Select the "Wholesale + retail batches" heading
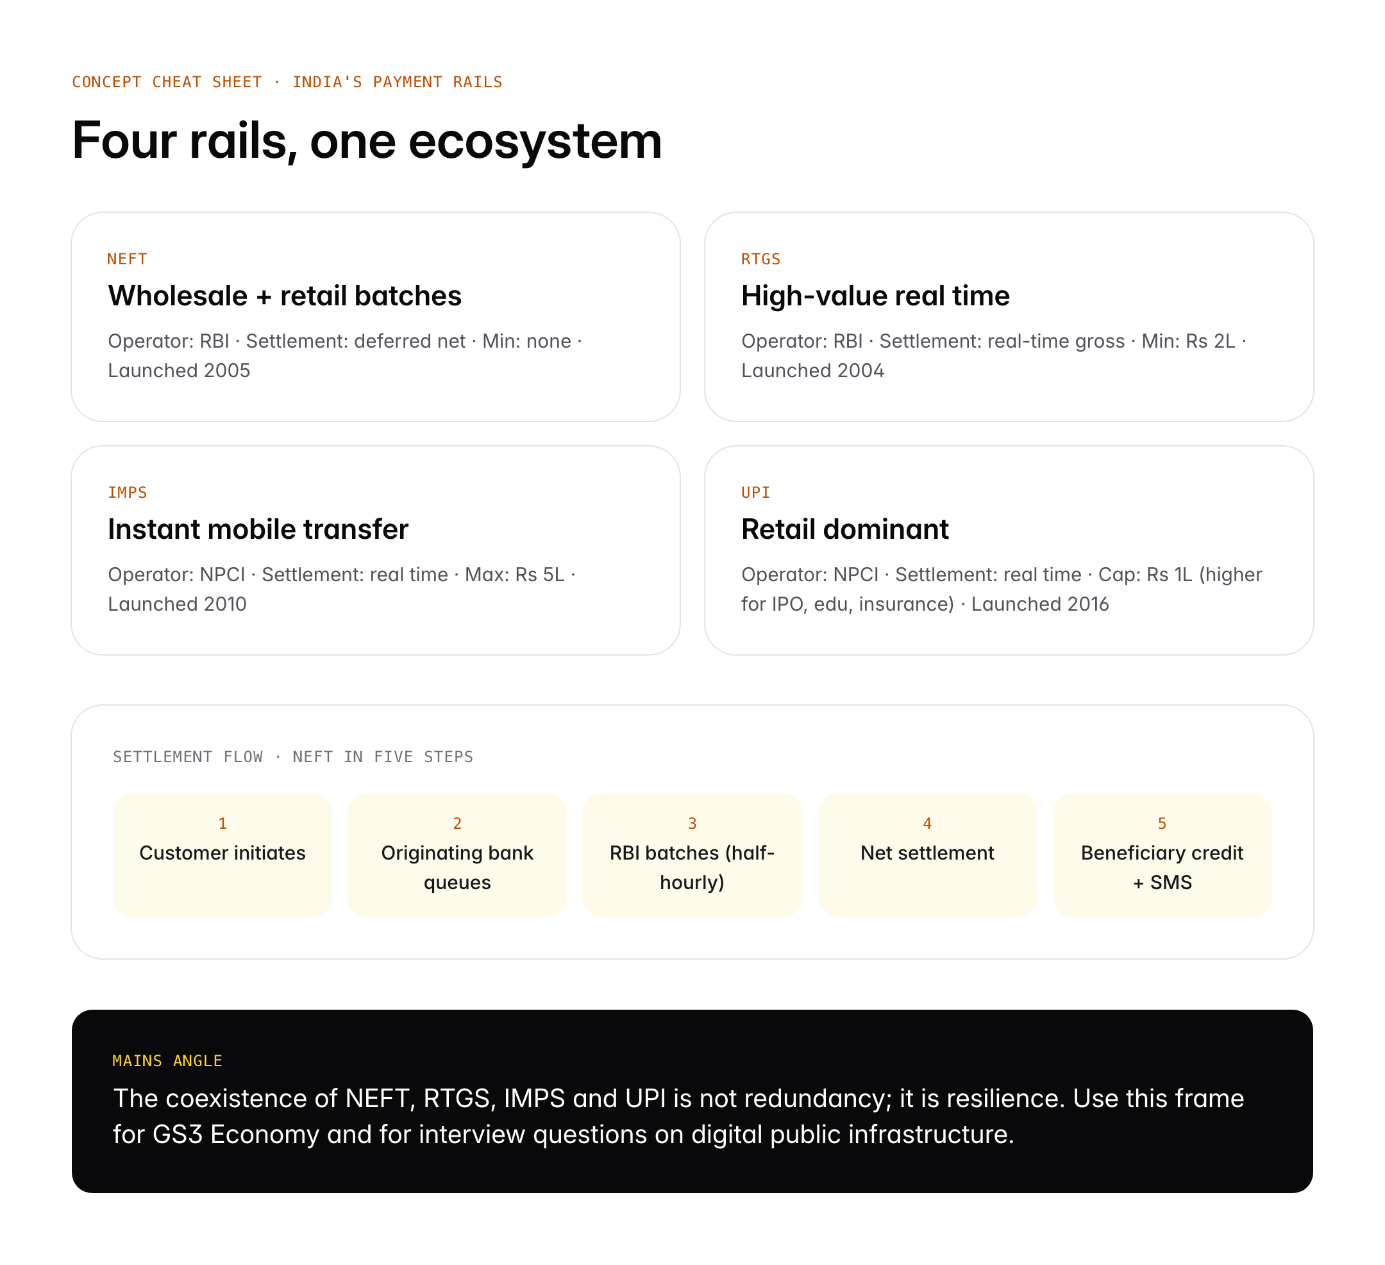The image size is (1385, 1265). 285,296
